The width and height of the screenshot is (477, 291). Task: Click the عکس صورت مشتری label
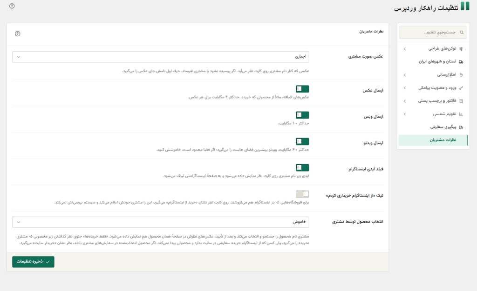tap(366, 56)
